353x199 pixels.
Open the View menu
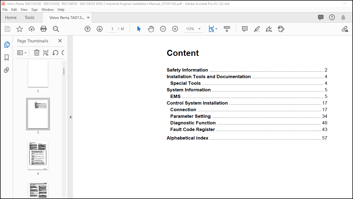[x=24, y=9]
